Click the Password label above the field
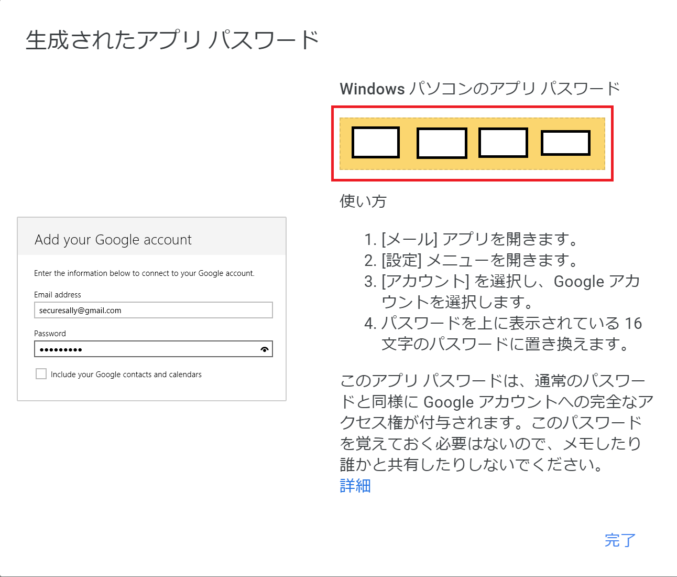Image resolution: width=677 pixels, height=577 pixels. point(50,334)
